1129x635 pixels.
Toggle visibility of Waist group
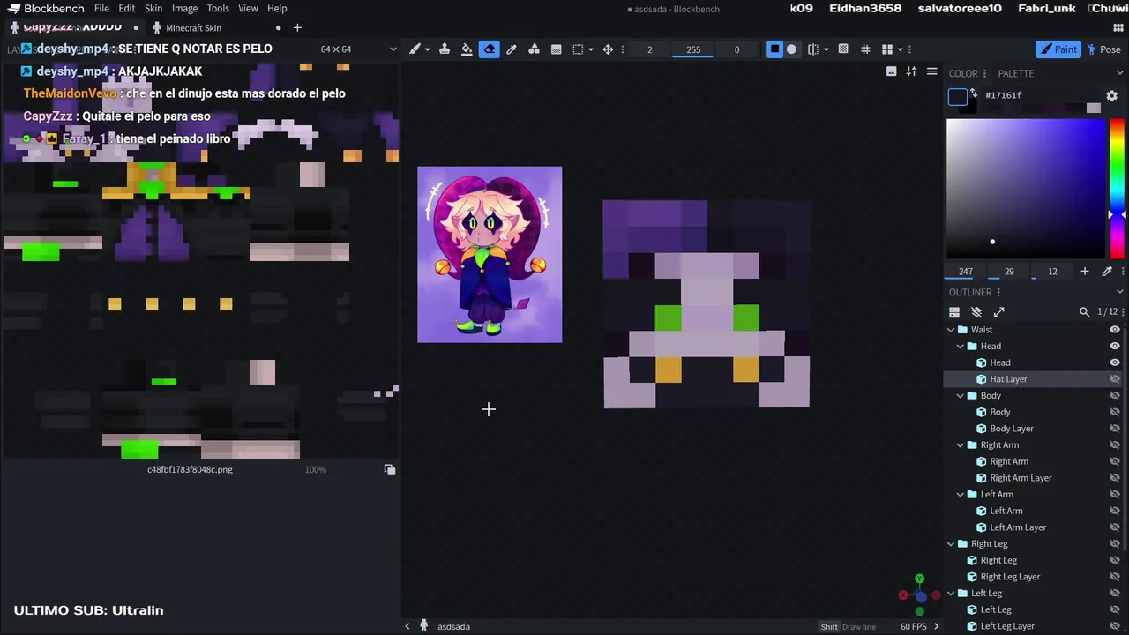click(1115, 330)
